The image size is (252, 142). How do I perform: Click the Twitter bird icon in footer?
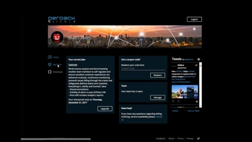tap(198, 138)
